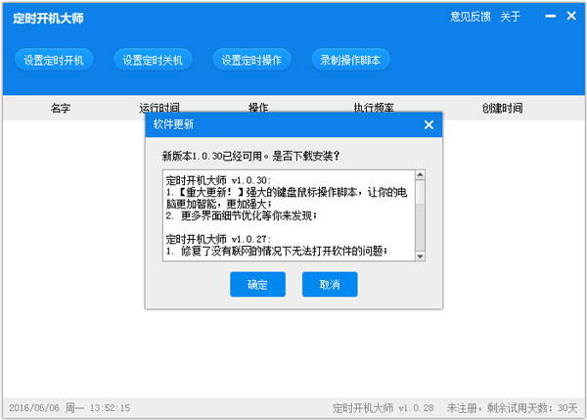Screen dimensions: 587x420
Task: Select the 设置定时操作 button
Action: coord(251,60)
